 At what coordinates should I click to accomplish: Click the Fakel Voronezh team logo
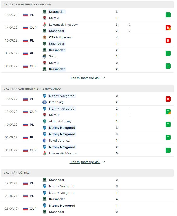(45, 141)
